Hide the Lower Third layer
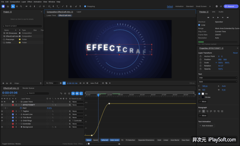240x146 pixels. [x=2, y=102]
